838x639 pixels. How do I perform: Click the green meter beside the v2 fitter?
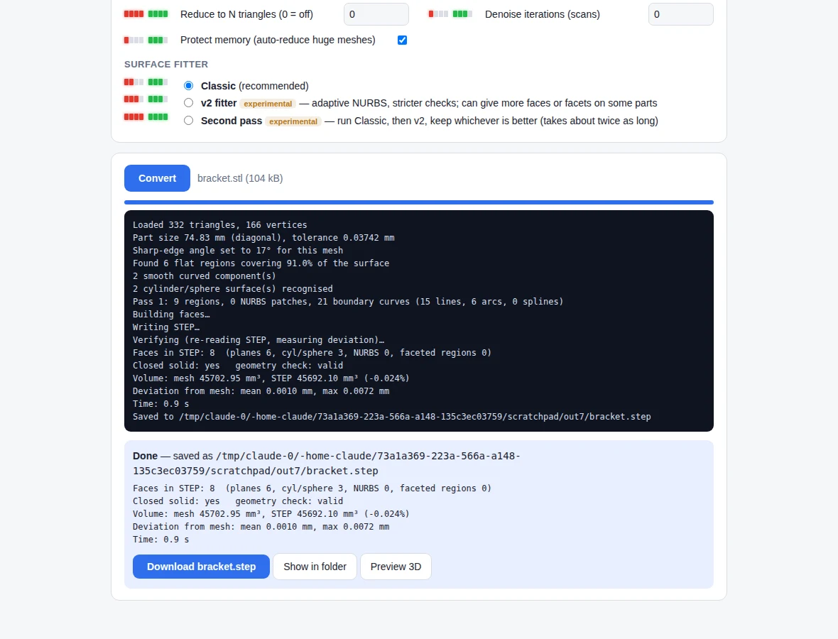(158, 99)
